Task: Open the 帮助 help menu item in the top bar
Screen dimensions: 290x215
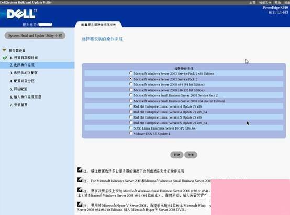Action: tap(277, 2)
